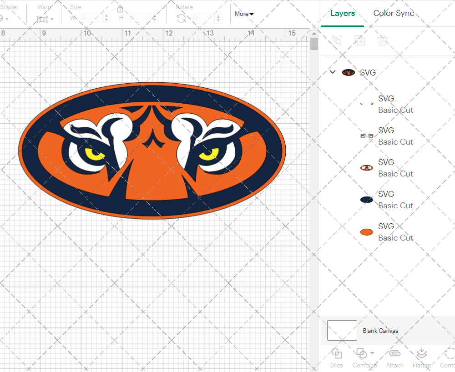Click the vertical canvas scrollbar thumb
Viewport: 455px width, 372px height.
pyautogui.click(x=314, y=44)
